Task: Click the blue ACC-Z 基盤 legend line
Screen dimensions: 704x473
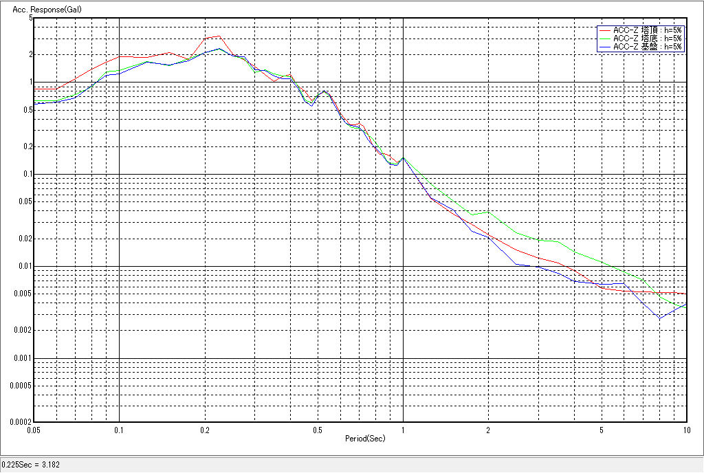Action: pyautogui.click(x=604, y=46)
